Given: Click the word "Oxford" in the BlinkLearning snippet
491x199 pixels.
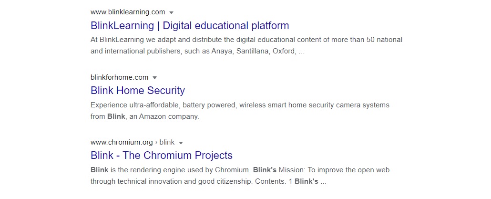Looking at the screenshot, I should pyautogui.click(x=284, y=51).
